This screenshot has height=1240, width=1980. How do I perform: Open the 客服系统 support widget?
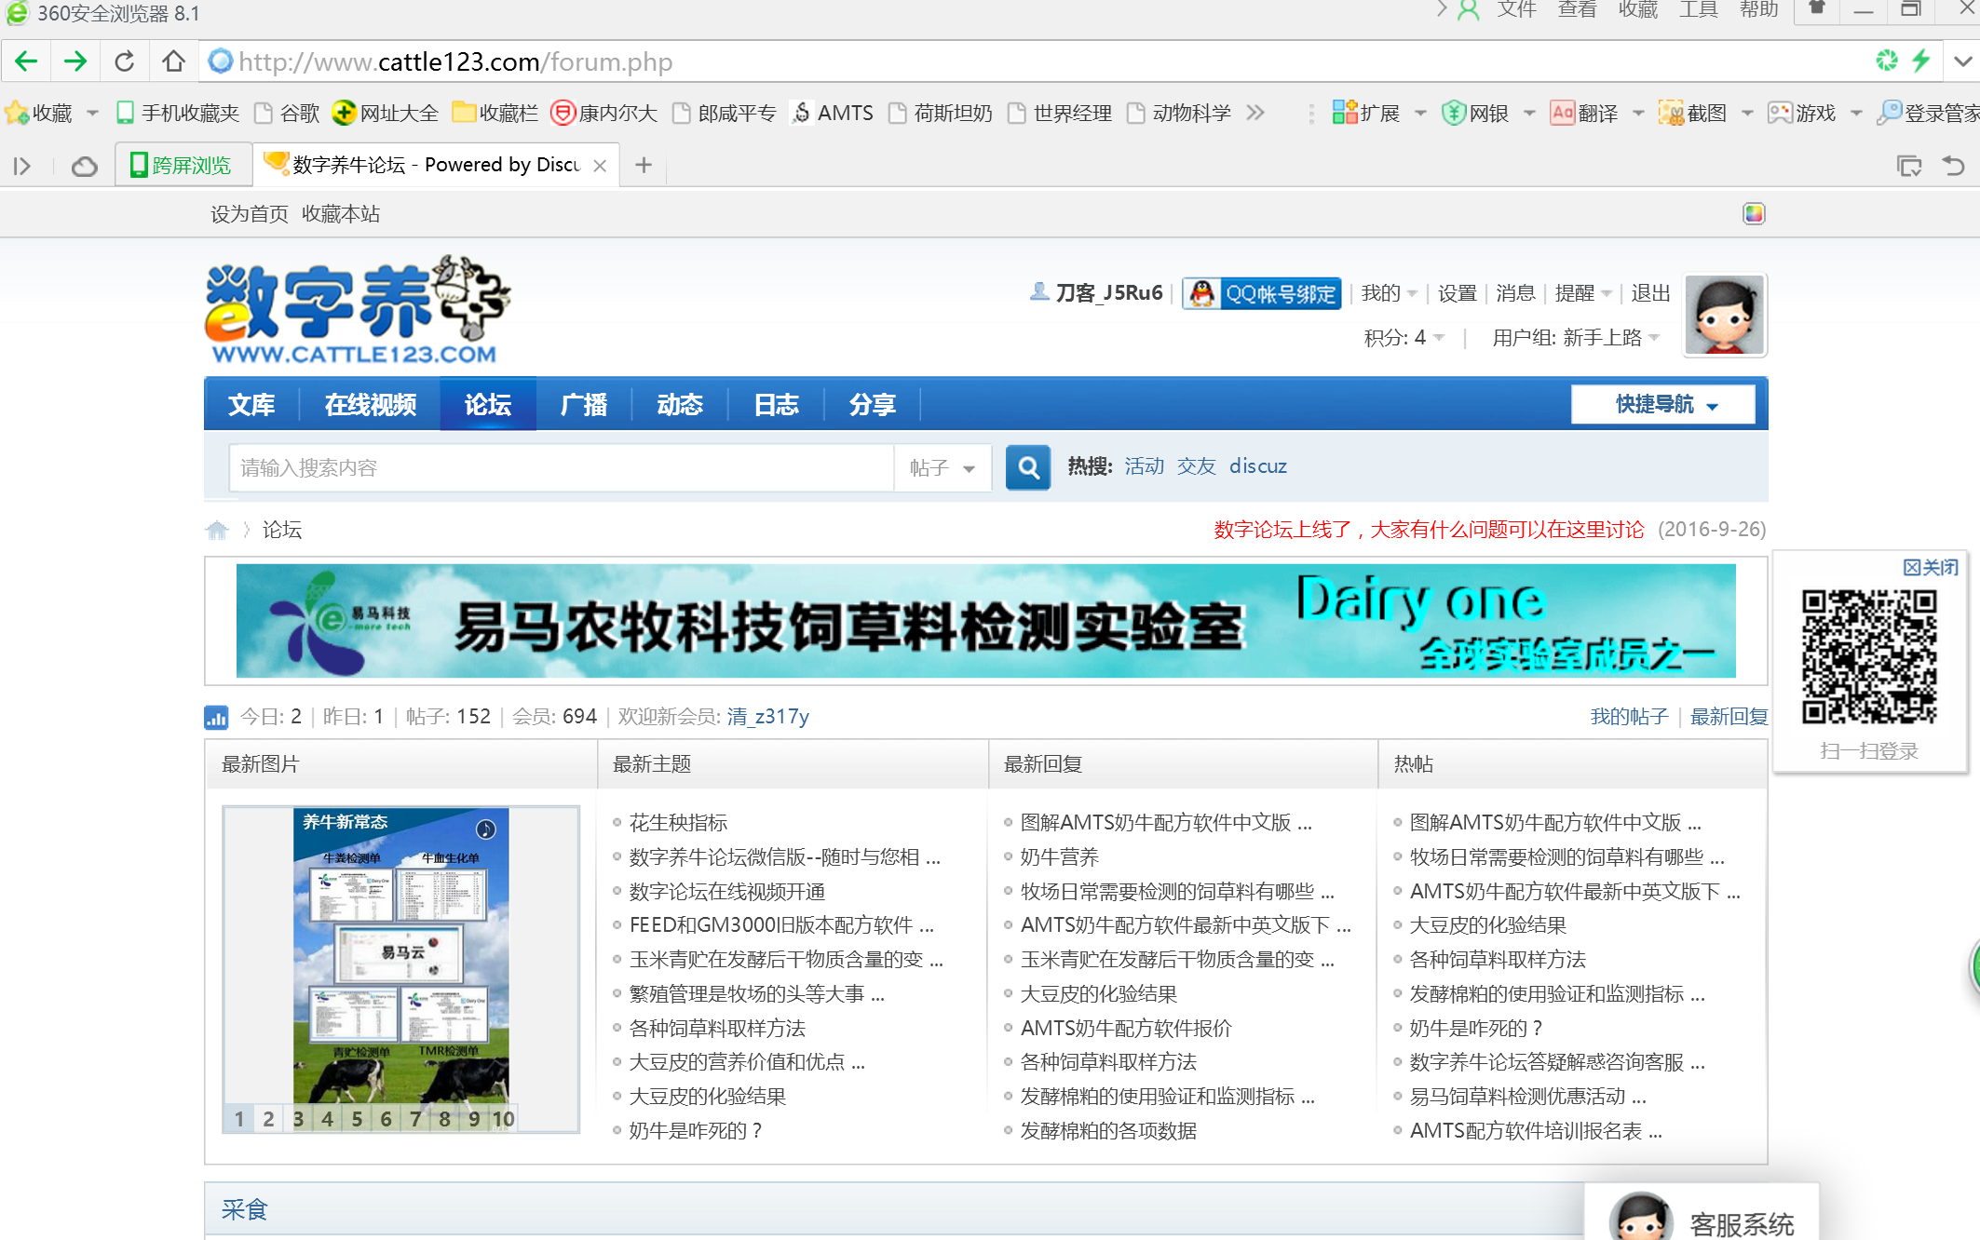[x=1702, y=1214]
